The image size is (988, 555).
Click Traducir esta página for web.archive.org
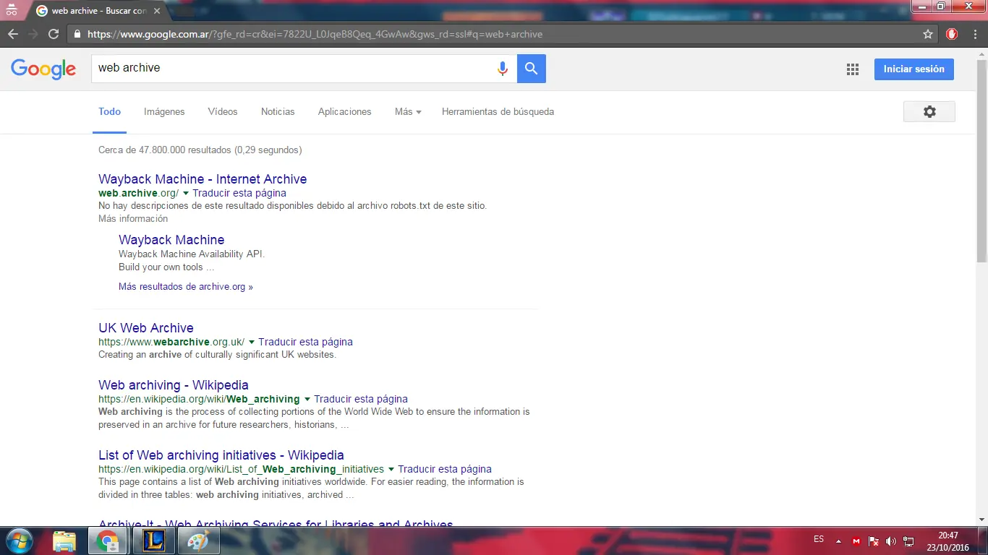click(x=239, y=193)
